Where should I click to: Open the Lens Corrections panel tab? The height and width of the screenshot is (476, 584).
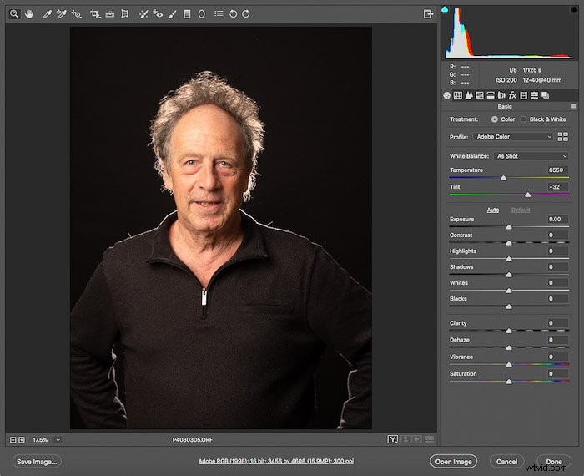click(501, 95)
